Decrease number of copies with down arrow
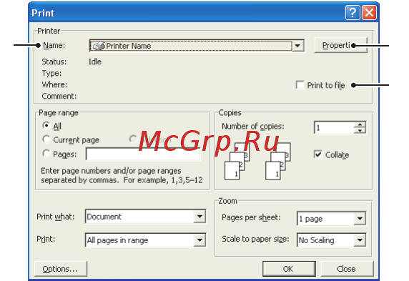Image resolution: width=409 pixels, height=281 pixels. pos(360,130)
